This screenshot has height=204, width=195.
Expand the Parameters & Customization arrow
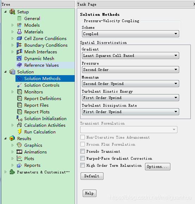[x=6, y=172]
